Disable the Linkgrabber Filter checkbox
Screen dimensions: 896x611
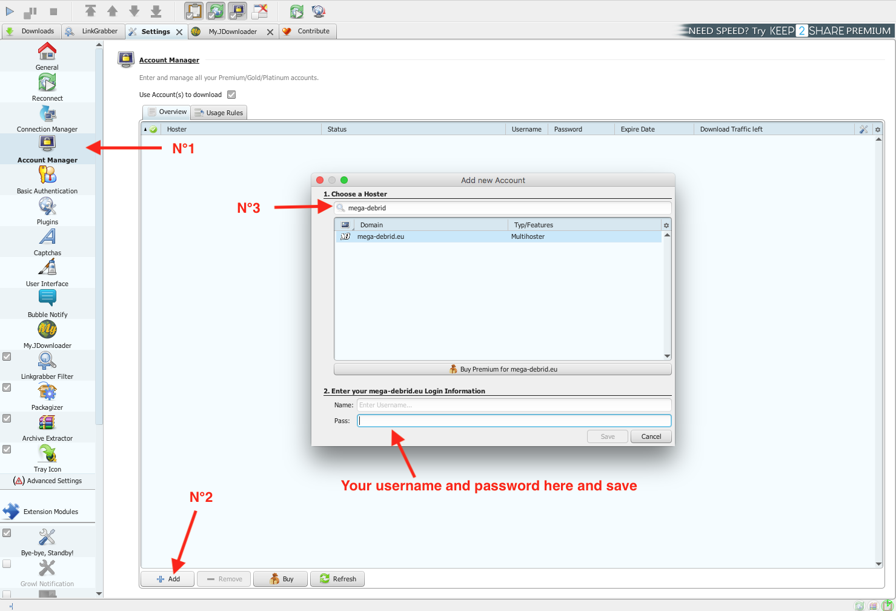7,356
